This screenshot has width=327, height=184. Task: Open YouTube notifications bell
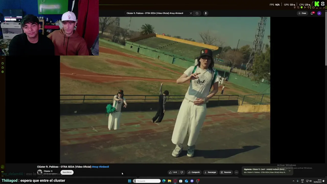[312, 13]
